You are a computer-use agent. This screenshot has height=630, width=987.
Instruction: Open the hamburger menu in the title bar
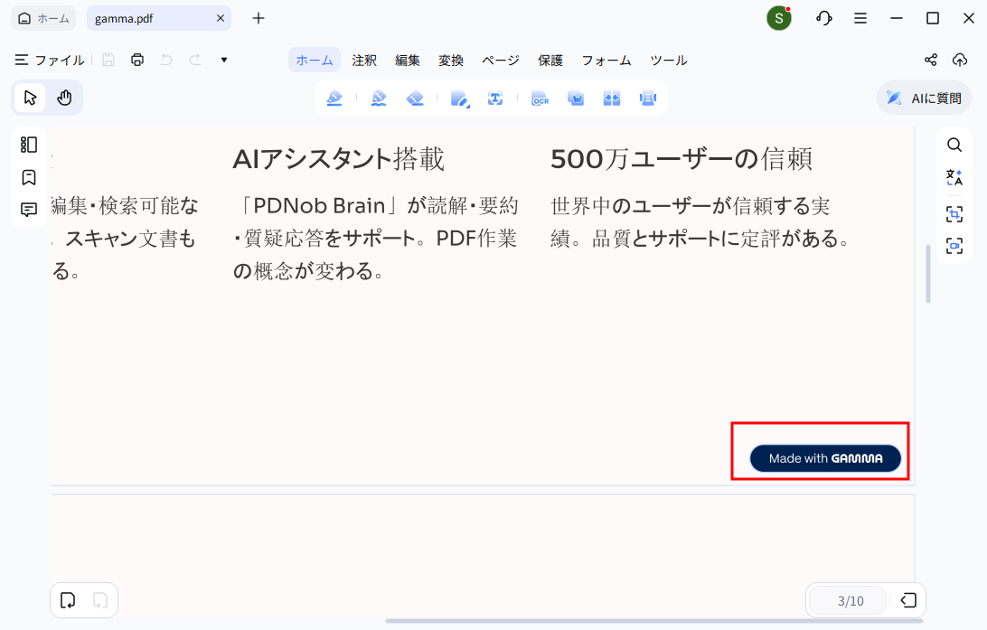[860, 18]
